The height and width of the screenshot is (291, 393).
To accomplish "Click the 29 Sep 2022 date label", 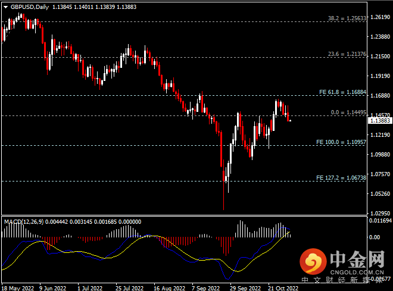I will (245, 288).
